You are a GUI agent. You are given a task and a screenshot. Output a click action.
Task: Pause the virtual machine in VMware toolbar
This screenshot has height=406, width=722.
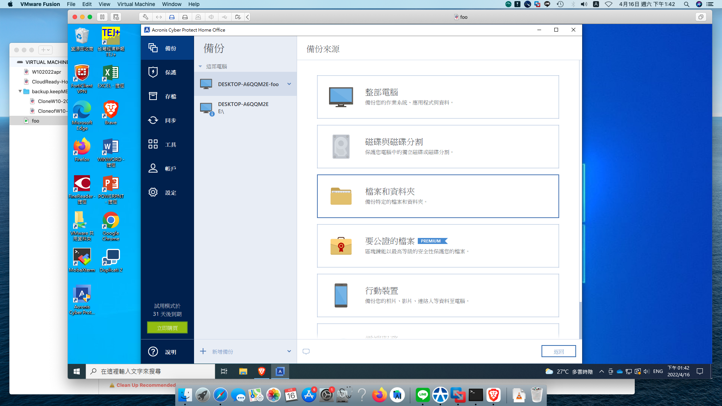(x=102, y=17)
